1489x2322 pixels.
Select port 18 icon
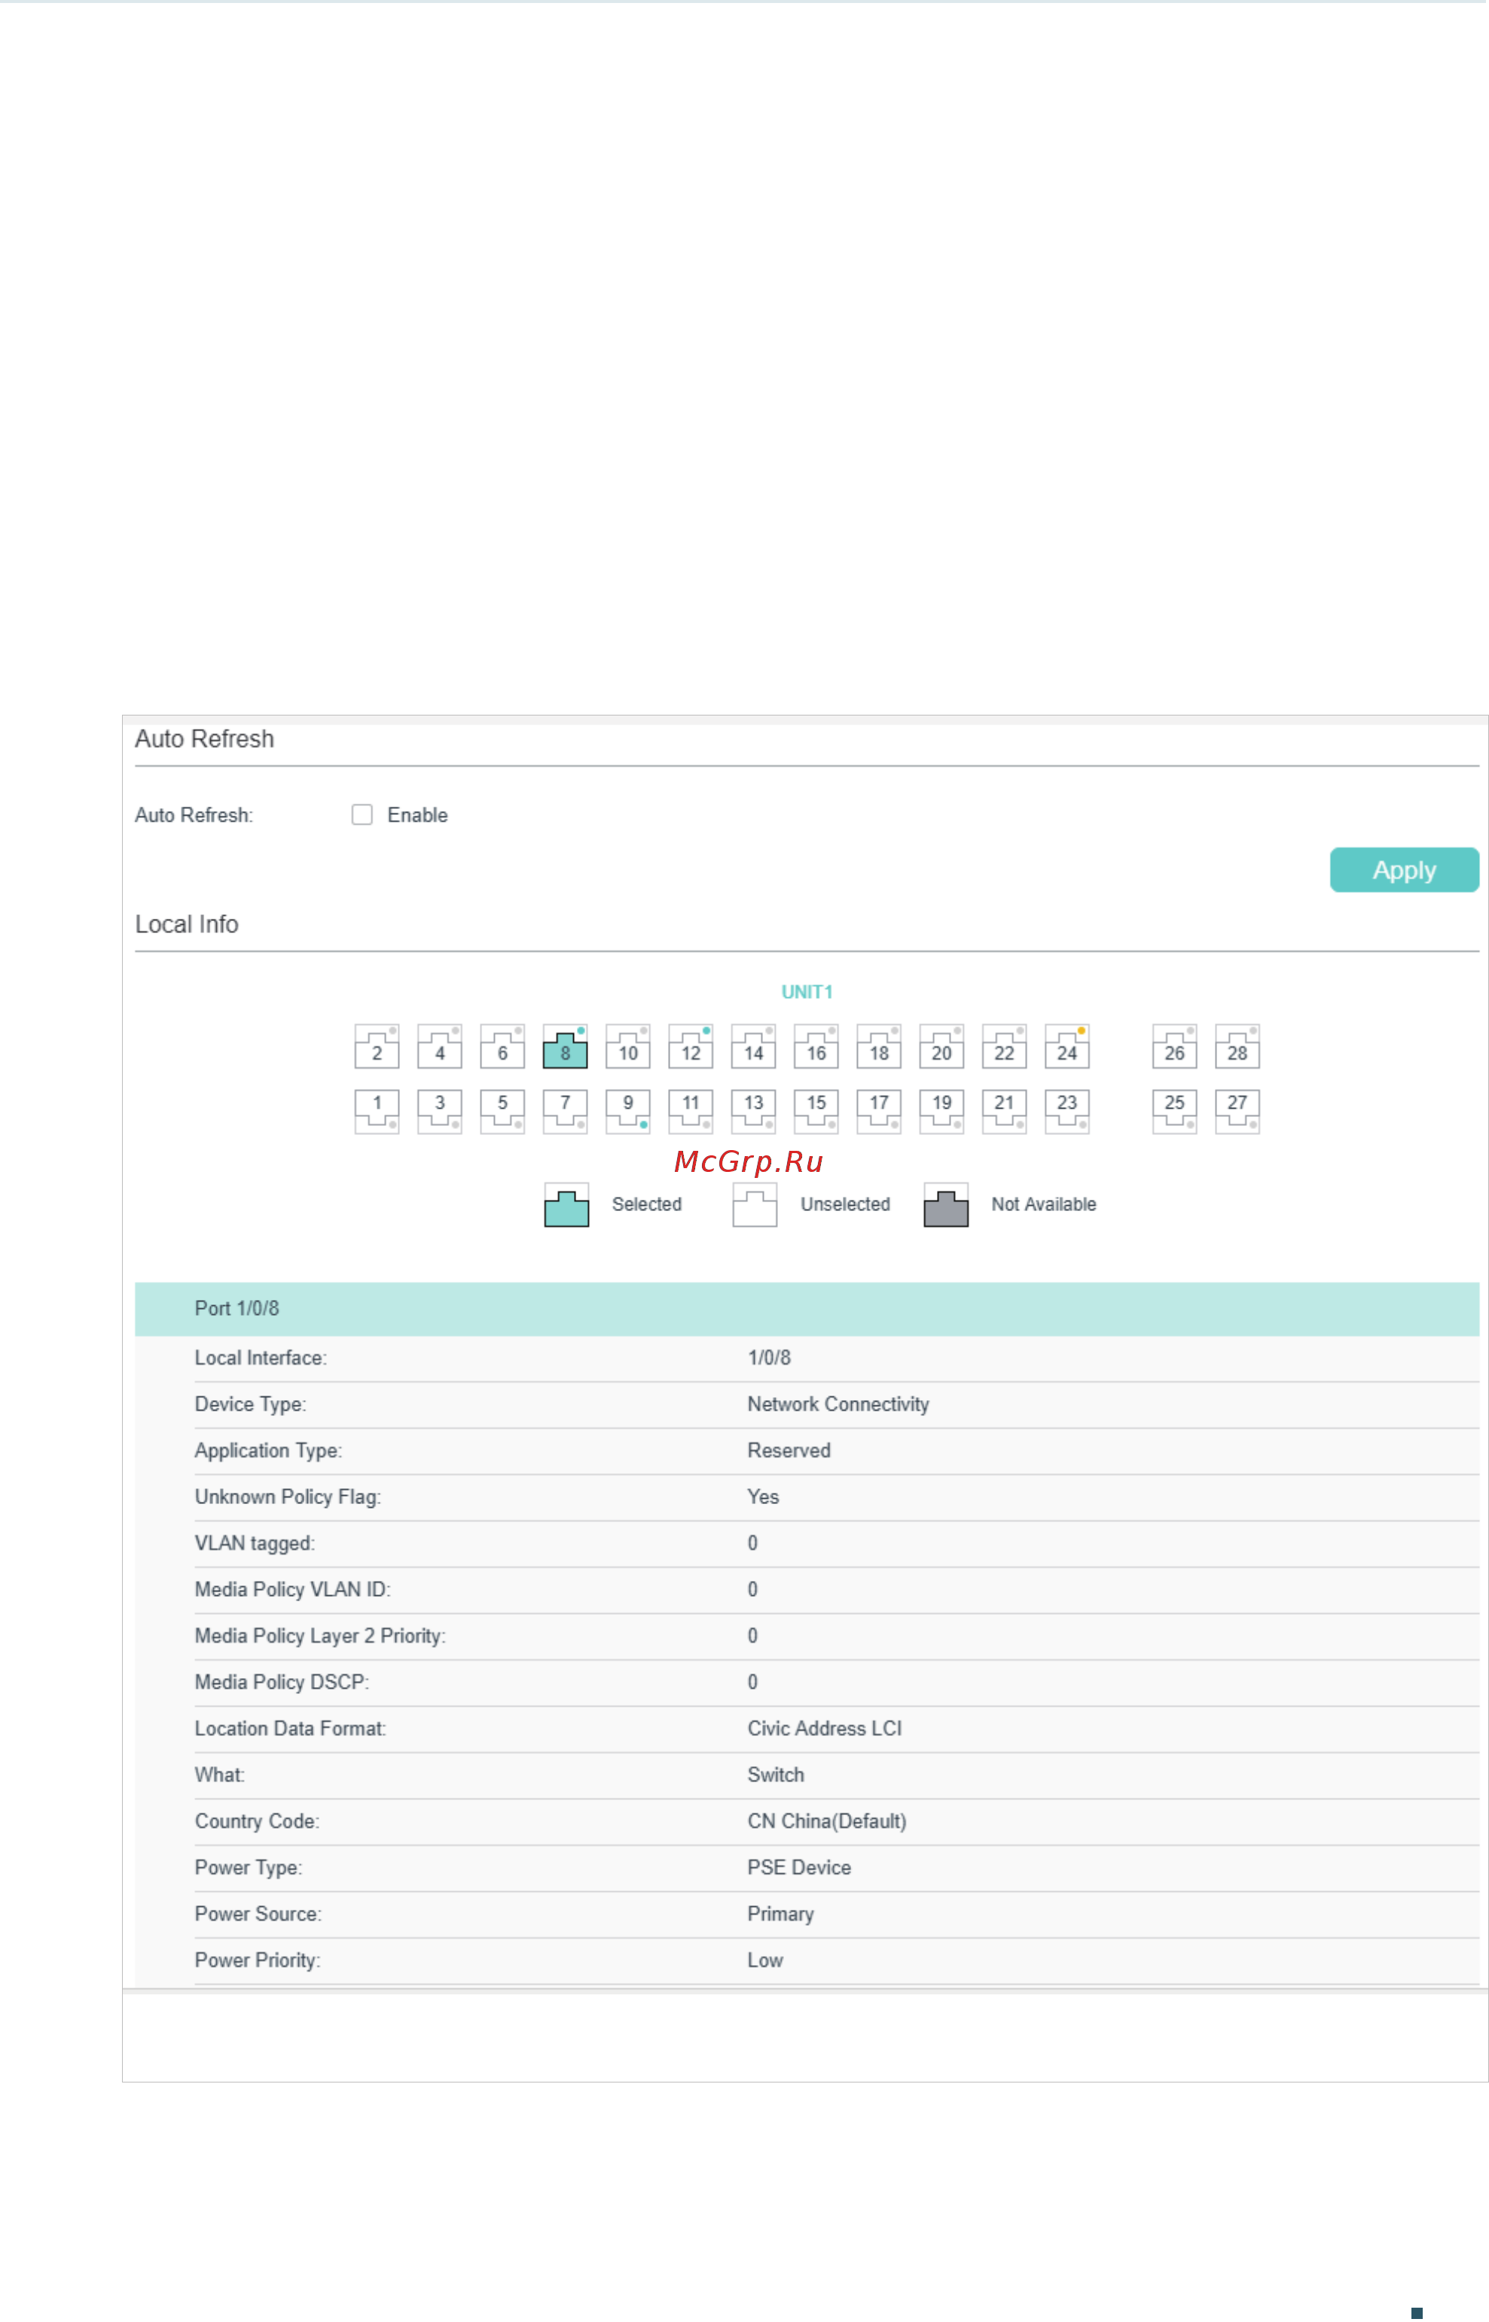point(879,1047)
